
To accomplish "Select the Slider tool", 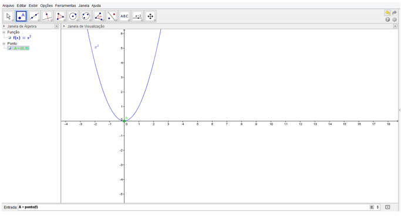I will [x=137, y=16].
